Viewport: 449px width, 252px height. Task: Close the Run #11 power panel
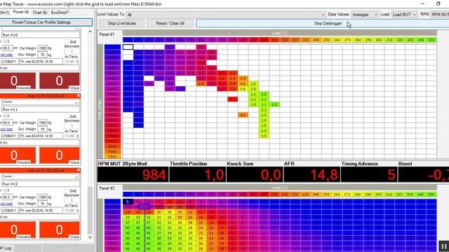(79, 96)
